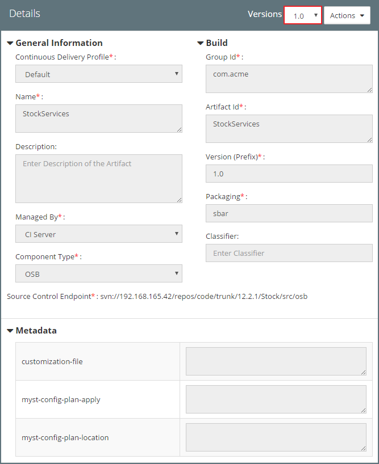Viewport: 379px width, 464px height.
Task: Collapse the Build section
Action: tap(201, 43)
